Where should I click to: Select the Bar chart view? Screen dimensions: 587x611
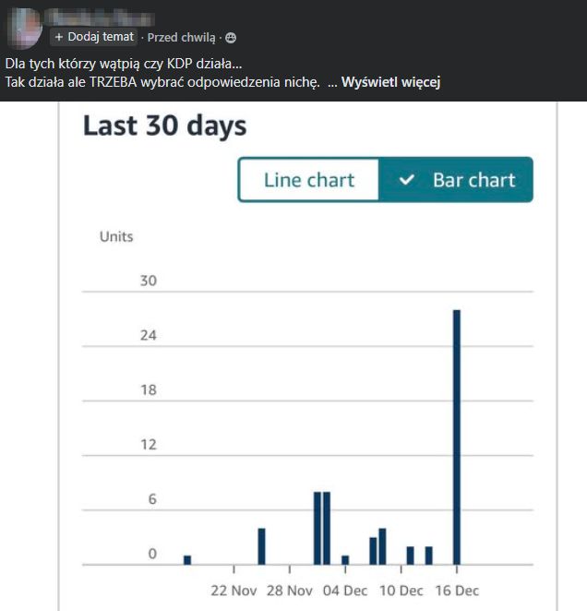(457, 180)
